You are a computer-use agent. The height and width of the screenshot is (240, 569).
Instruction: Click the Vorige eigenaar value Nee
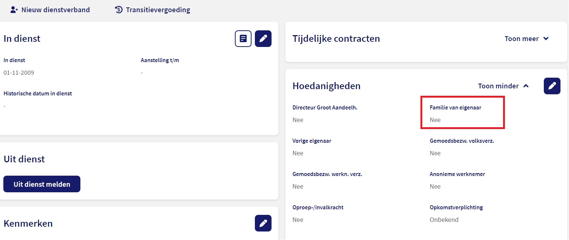[x=298, y=153]
